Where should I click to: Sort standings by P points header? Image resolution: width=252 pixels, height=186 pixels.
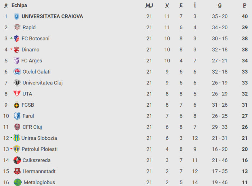tap(245, 5)
